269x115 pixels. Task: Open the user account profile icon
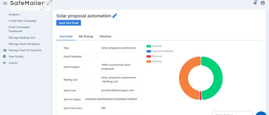(x=263, y=3)
